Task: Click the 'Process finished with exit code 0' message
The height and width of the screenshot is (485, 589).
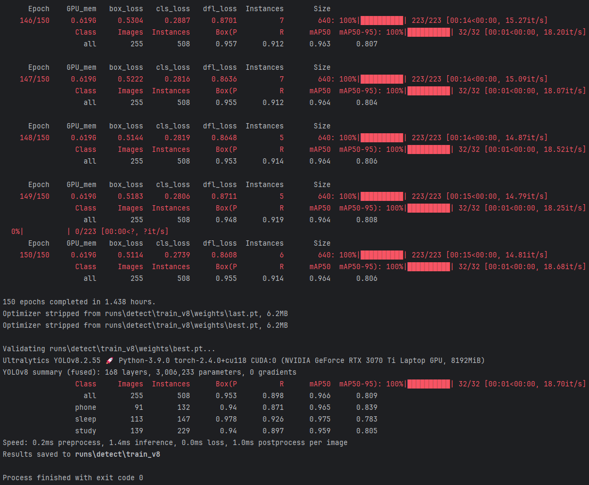Action: [73, 478]
